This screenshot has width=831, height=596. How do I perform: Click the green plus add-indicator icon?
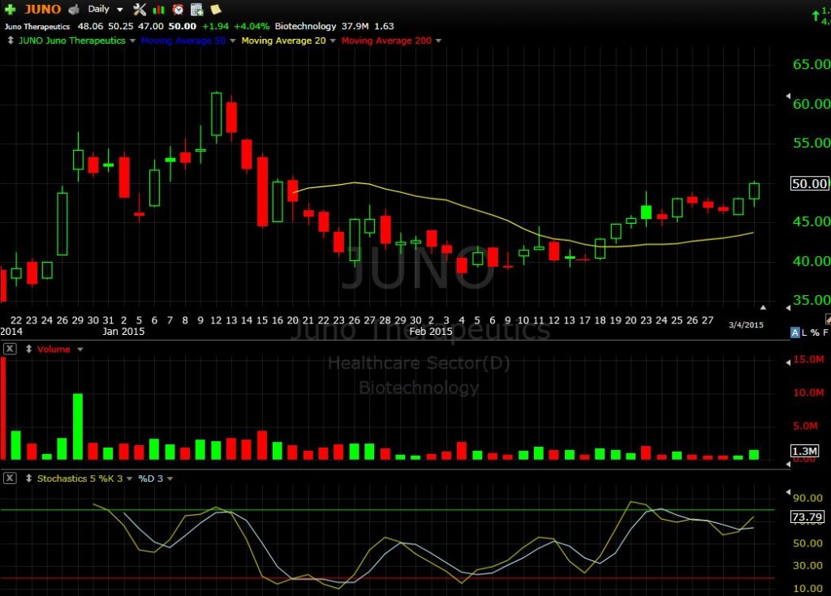coord(10,9)
